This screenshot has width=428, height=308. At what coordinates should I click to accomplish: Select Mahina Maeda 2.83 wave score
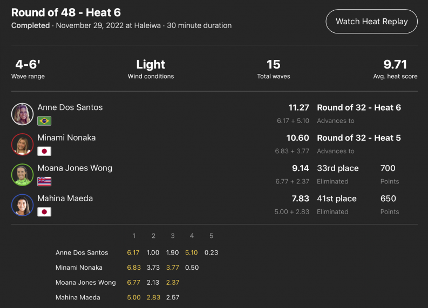[x=153, y=298]
